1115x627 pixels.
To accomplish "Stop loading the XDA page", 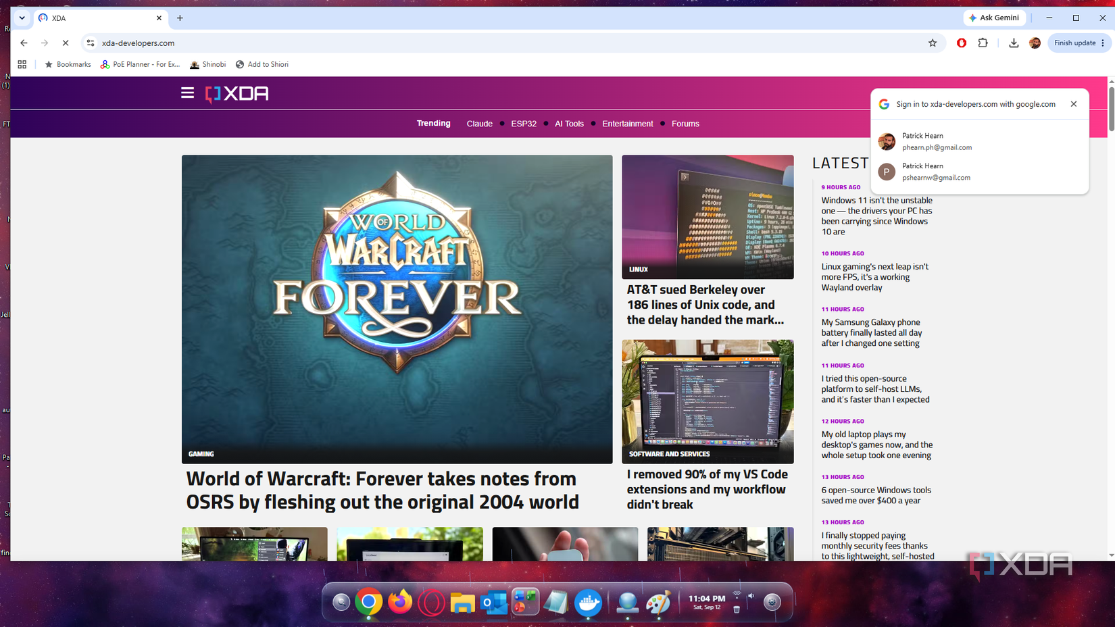I will pyautogui.click(x=66, y=43).
